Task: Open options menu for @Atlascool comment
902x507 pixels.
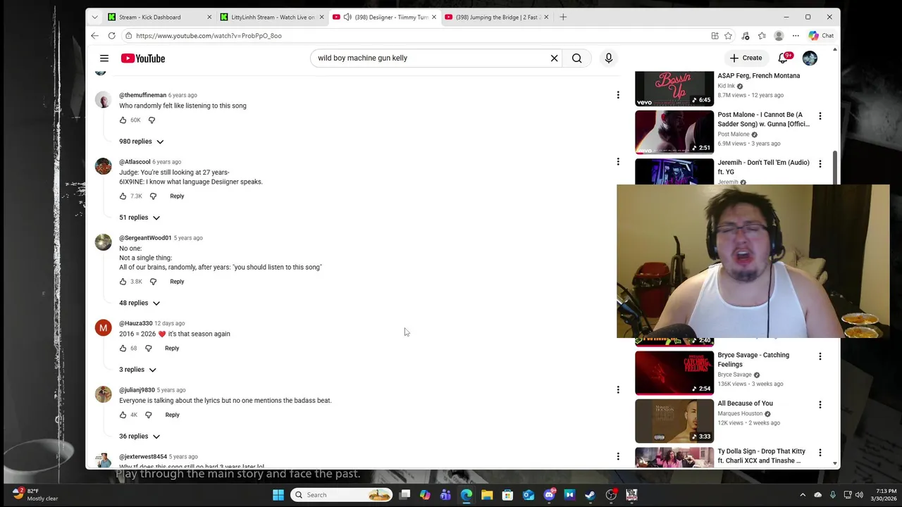Action: click(x=618, y=162)
